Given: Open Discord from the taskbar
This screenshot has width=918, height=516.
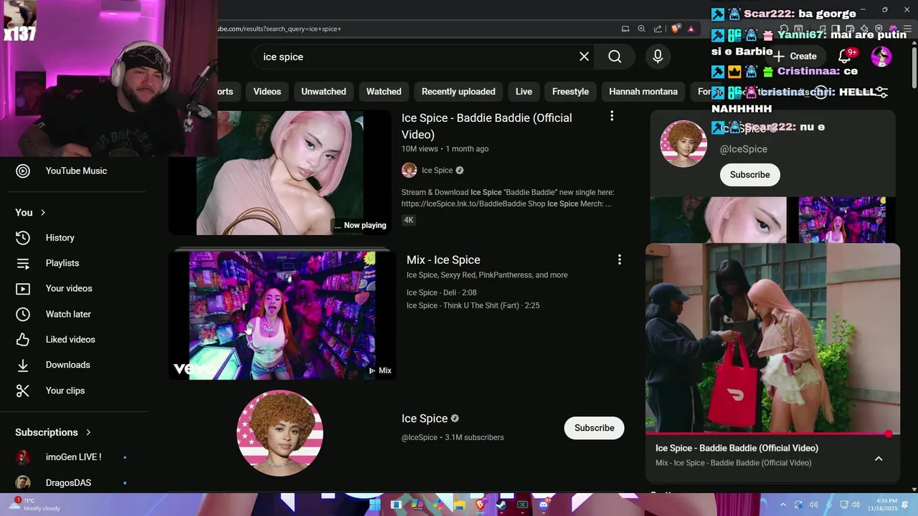Looking at the screenshot, I should point(544,505).
